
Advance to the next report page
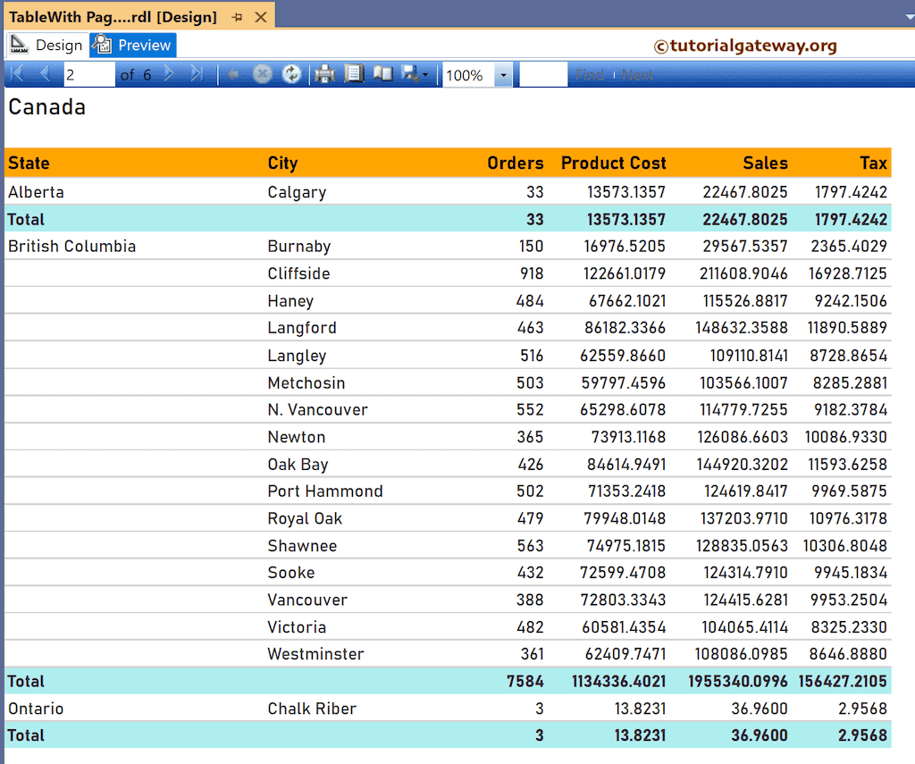click(169, 73)
